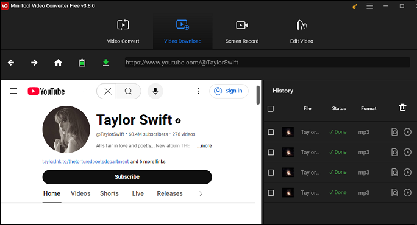
Task: Click Taylor Swift's channel profile picture
Action: pos(66,130)
